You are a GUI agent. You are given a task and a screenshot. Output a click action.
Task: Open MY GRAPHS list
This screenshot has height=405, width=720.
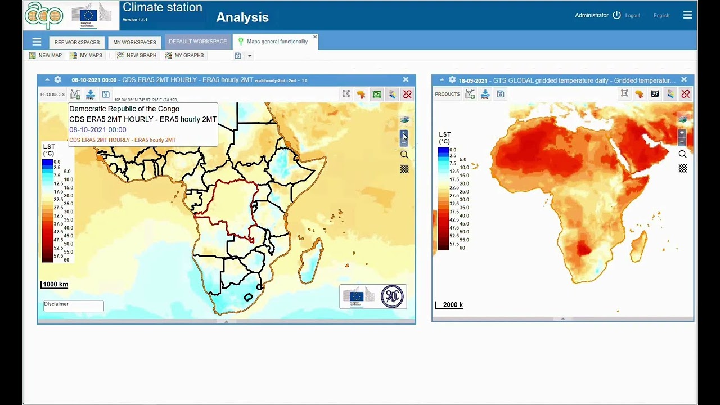184,55
